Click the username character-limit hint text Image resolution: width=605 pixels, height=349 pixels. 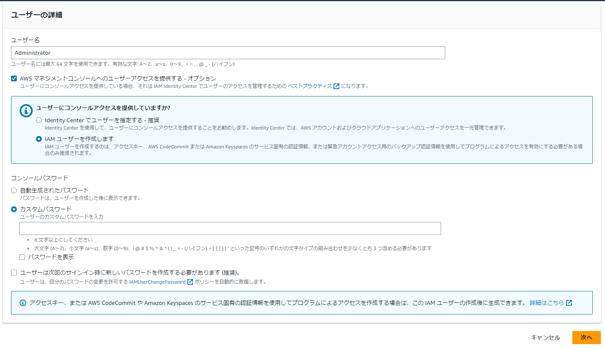[x=123, y=64]
